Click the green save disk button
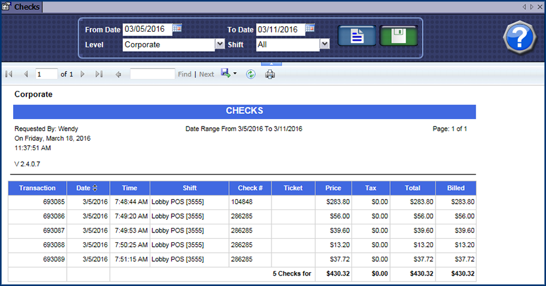This screenshot has height=286, width=546. (398, 36)
